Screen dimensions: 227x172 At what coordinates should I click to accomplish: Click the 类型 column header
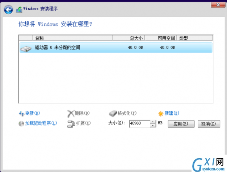[x=194, y=38]
